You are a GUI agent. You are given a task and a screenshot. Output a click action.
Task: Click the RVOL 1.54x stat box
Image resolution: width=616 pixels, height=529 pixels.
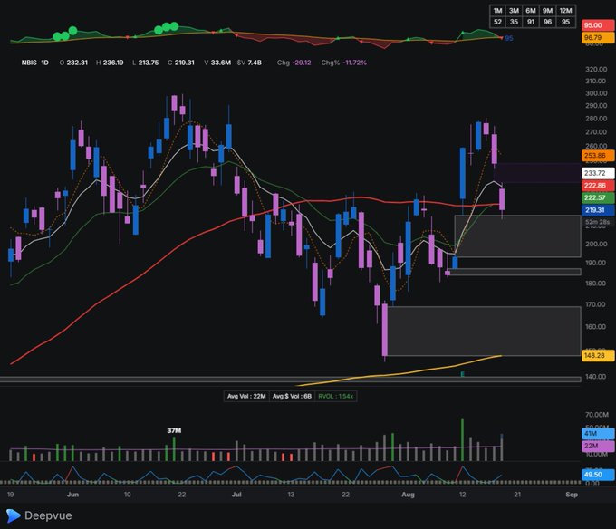coord(335,396)
